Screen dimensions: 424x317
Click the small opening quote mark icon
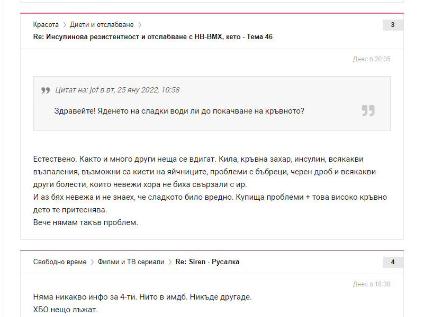click(46, 90)
